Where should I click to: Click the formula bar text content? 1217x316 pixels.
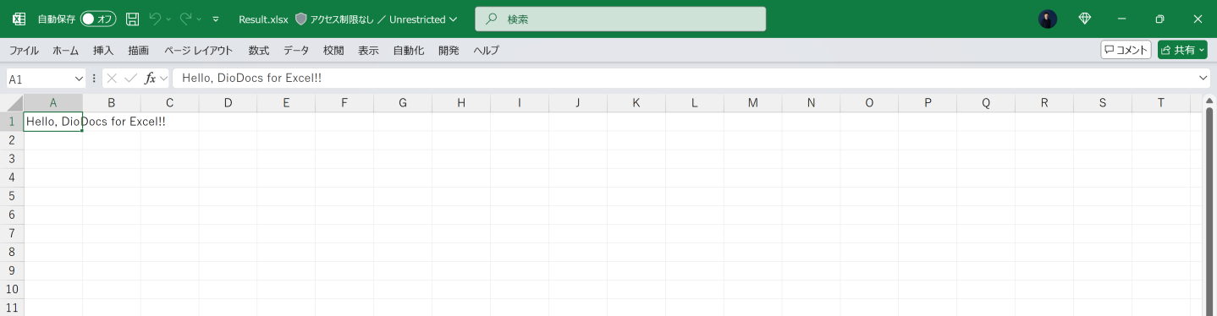(251, 79)
